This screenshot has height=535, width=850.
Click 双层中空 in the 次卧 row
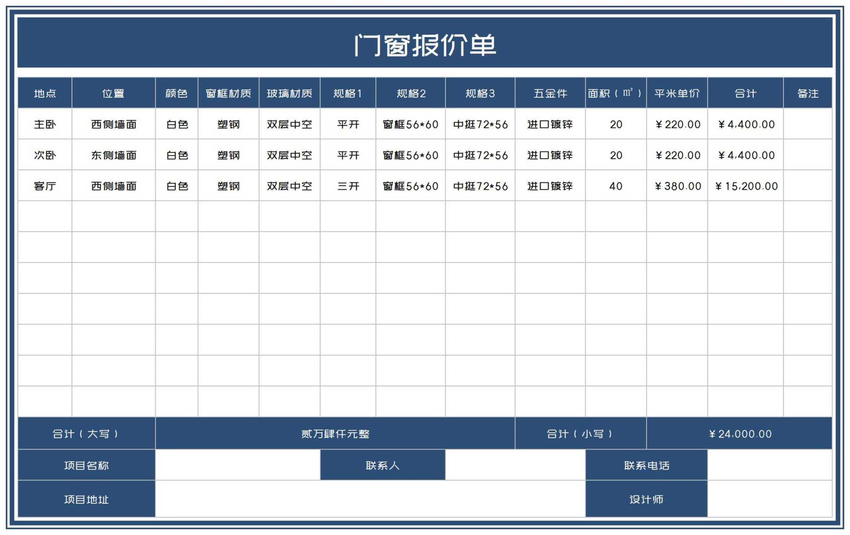[290, 155]
